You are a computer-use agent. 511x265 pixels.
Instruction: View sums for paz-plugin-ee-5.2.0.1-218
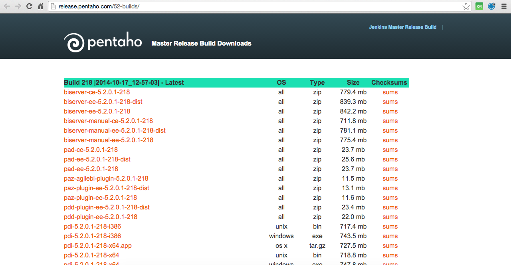click(390, 198)
